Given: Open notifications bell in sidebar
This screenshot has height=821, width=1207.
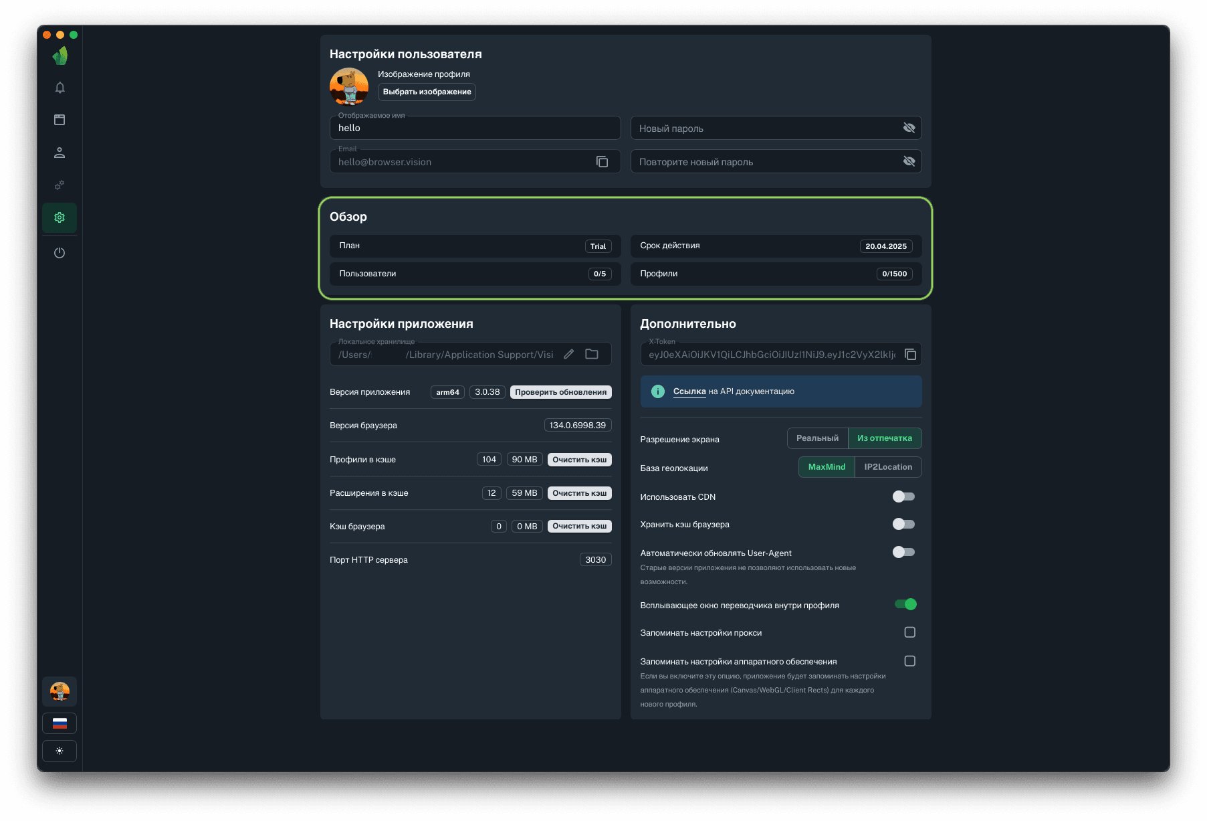Looking at the screenshot, I should click(60, 88).
